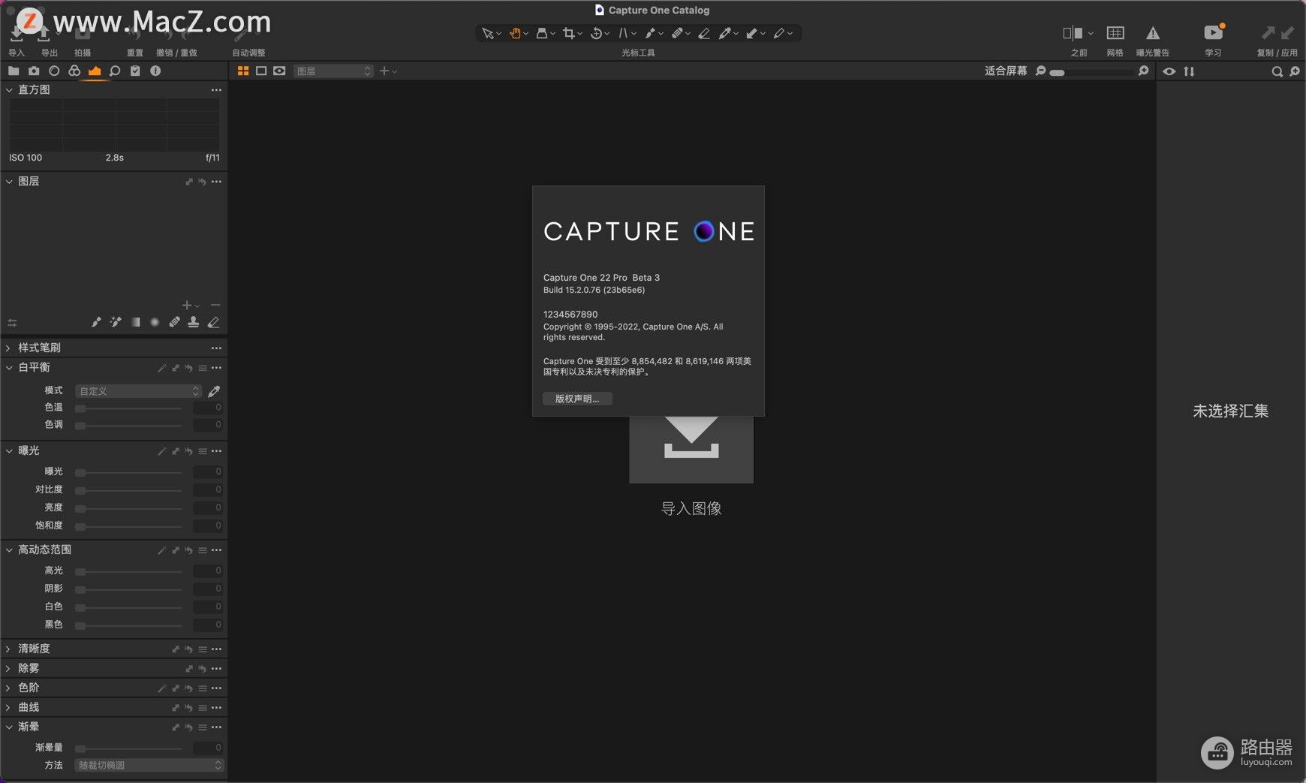Expand the 曲线 panel

9,707
